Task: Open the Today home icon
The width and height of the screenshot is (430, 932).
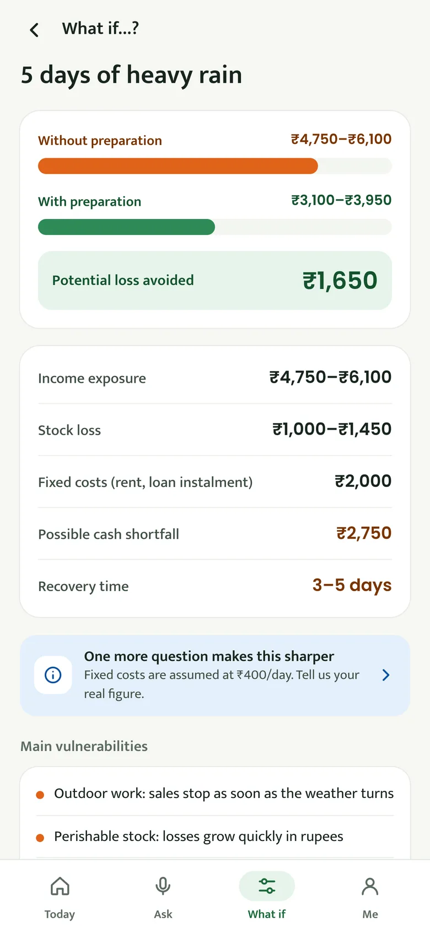Action: tap(60, 886)
